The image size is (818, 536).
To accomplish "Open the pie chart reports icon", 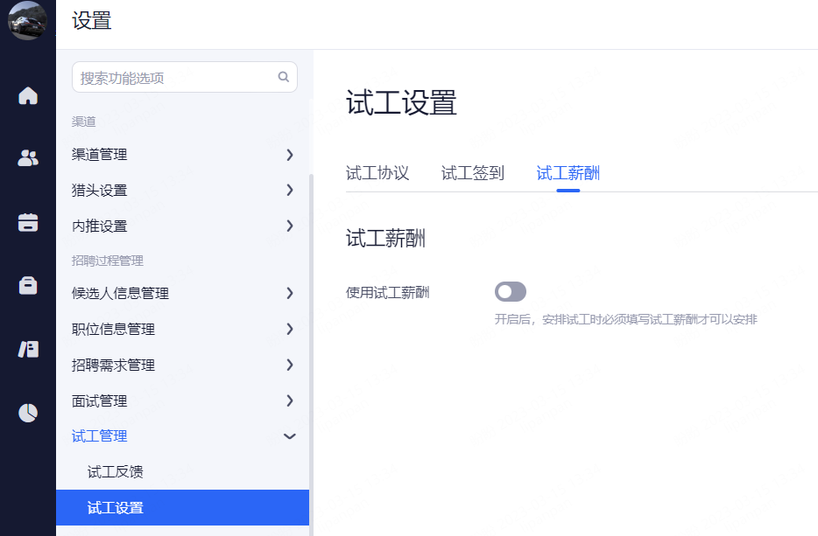I will [28, 413].
